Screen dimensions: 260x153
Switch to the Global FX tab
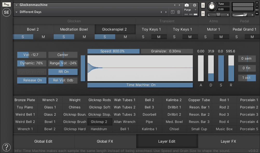point(105,141)
